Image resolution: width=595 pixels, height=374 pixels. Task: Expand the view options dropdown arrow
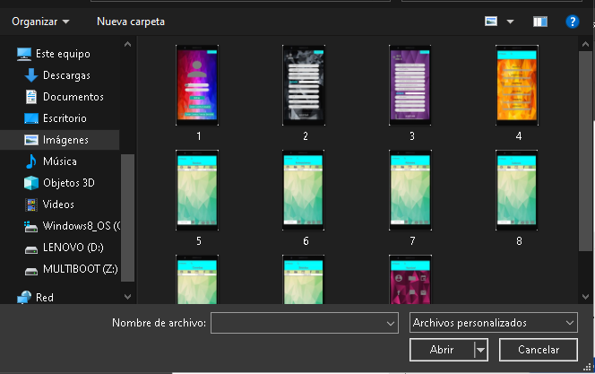pos(511,22)
